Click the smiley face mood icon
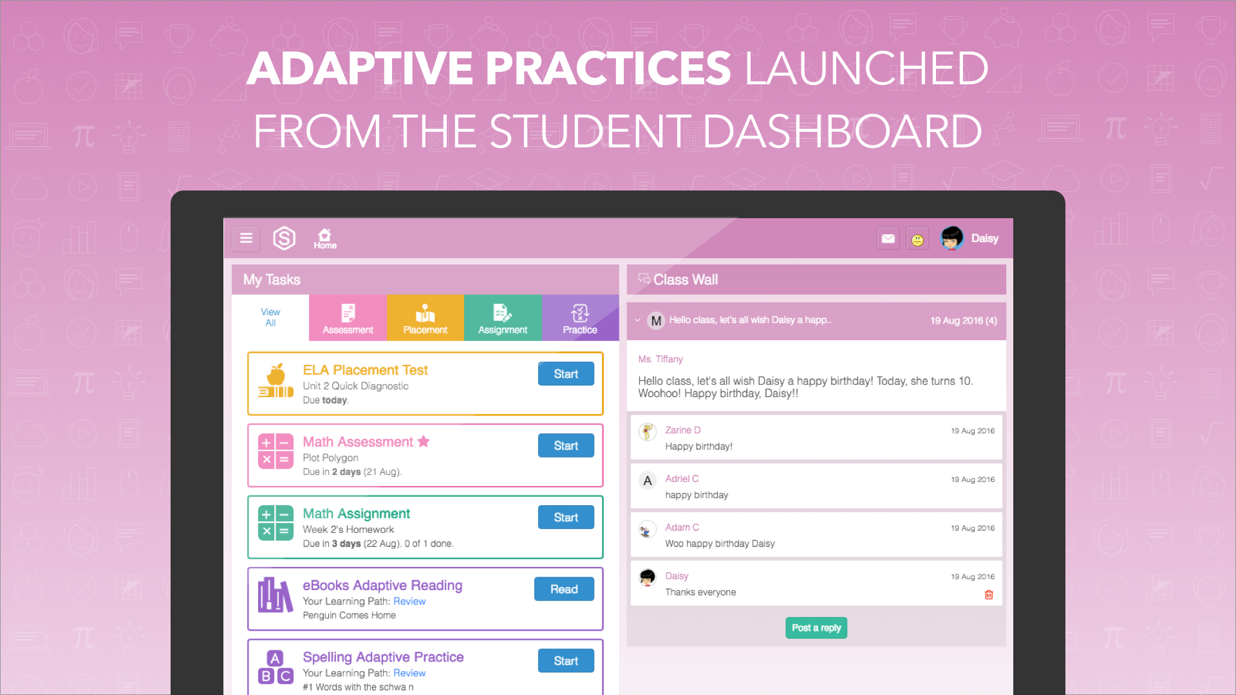The height and width of the screenshot is (695, 1236). pos(917,239)
